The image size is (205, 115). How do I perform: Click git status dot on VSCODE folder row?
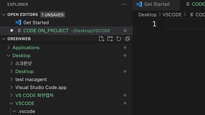pos(125,103)
